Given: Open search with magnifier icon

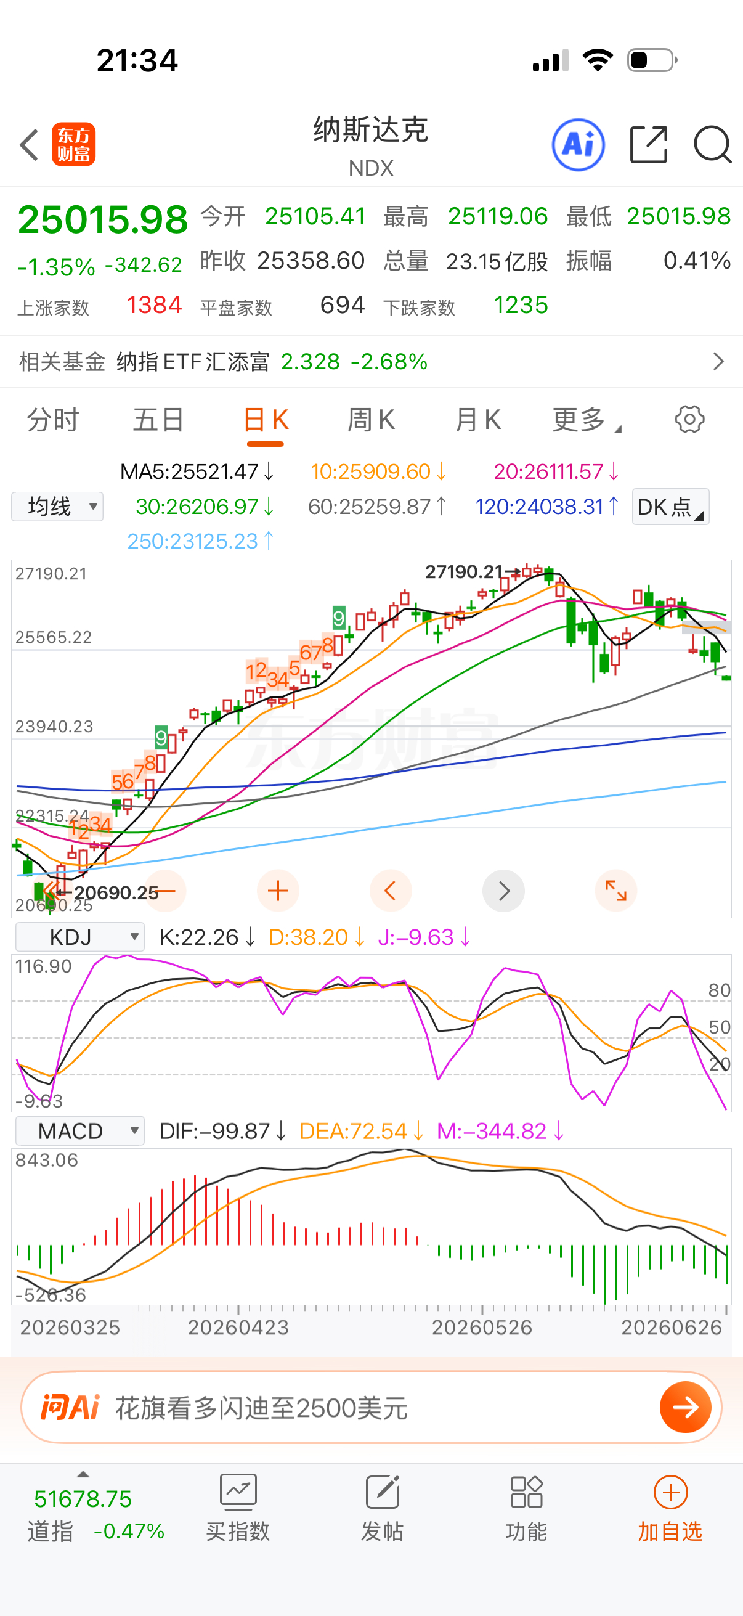Looking at the screenshot, I should point(712,145).
